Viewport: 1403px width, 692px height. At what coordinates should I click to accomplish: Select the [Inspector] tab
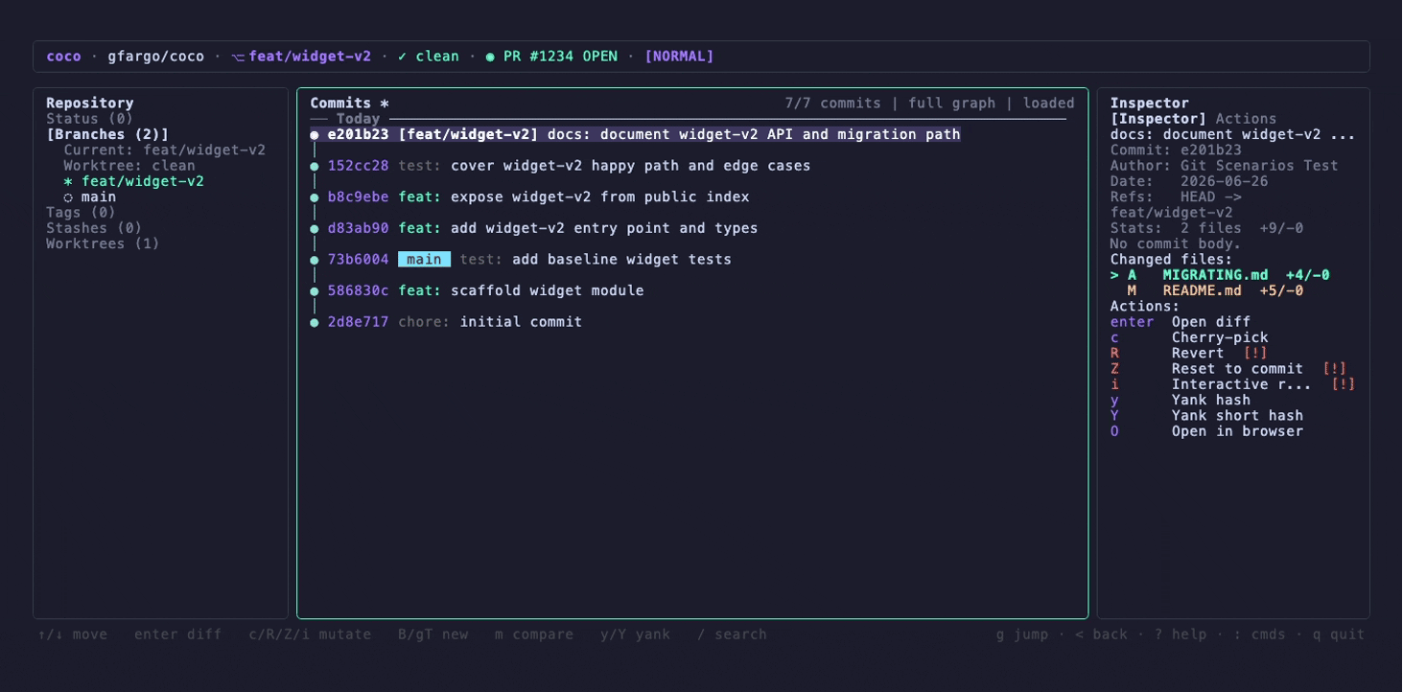1158,119
